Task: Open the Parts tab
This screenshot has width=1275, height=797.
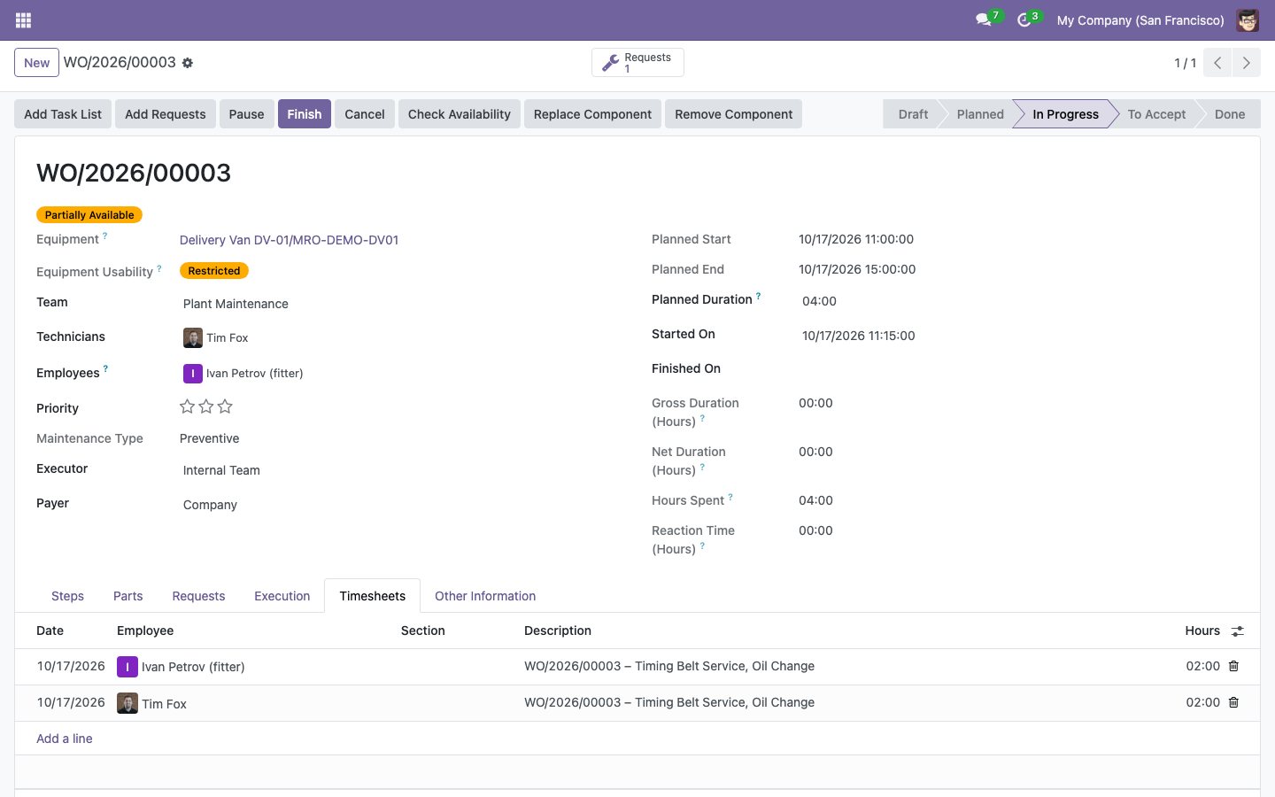Action: (x=127, y=596)
